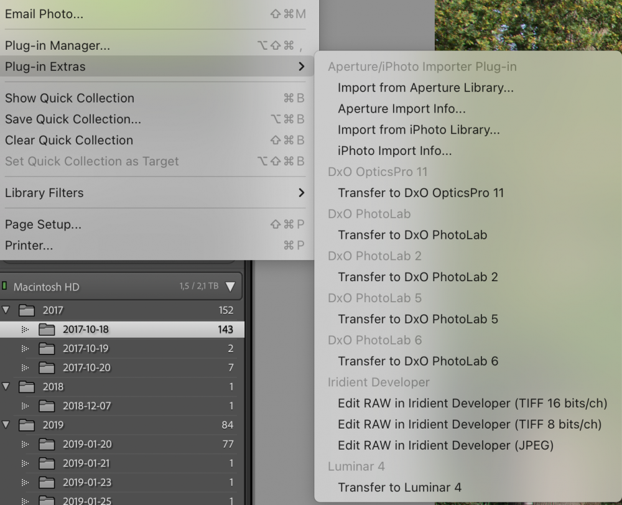This screenshot has height=505, width=622.
Task: Click the 2019-01-23 folder icon
Action: tap(47, 482)
